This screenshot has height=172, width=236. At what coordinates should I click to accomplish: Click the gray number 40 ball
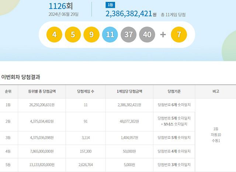[147, 35]
